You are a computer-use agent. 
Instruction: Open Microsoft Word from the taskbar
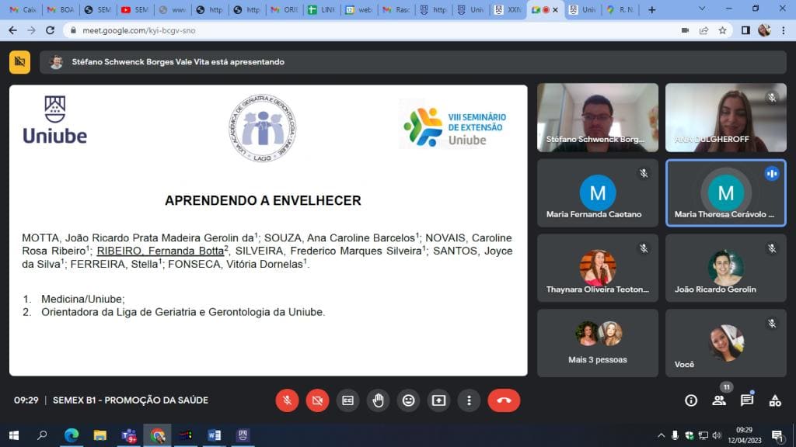pyautogui.click(x=215, y=435)
